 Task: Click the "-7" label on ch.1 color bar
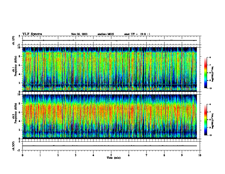click(210, 65)
